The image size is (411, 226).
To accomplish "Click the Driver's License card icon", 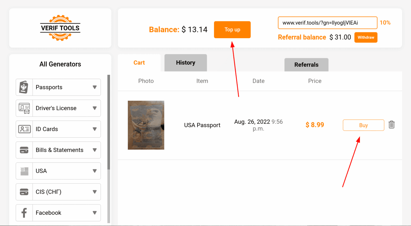I will point(24,108).
